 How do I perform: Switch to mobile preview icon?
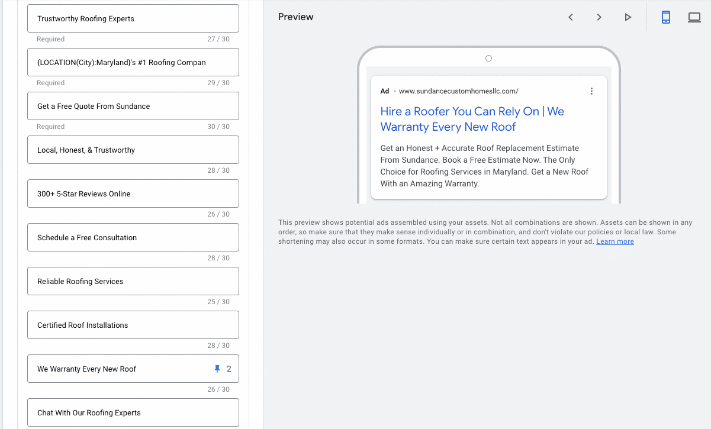coord(666,17)
